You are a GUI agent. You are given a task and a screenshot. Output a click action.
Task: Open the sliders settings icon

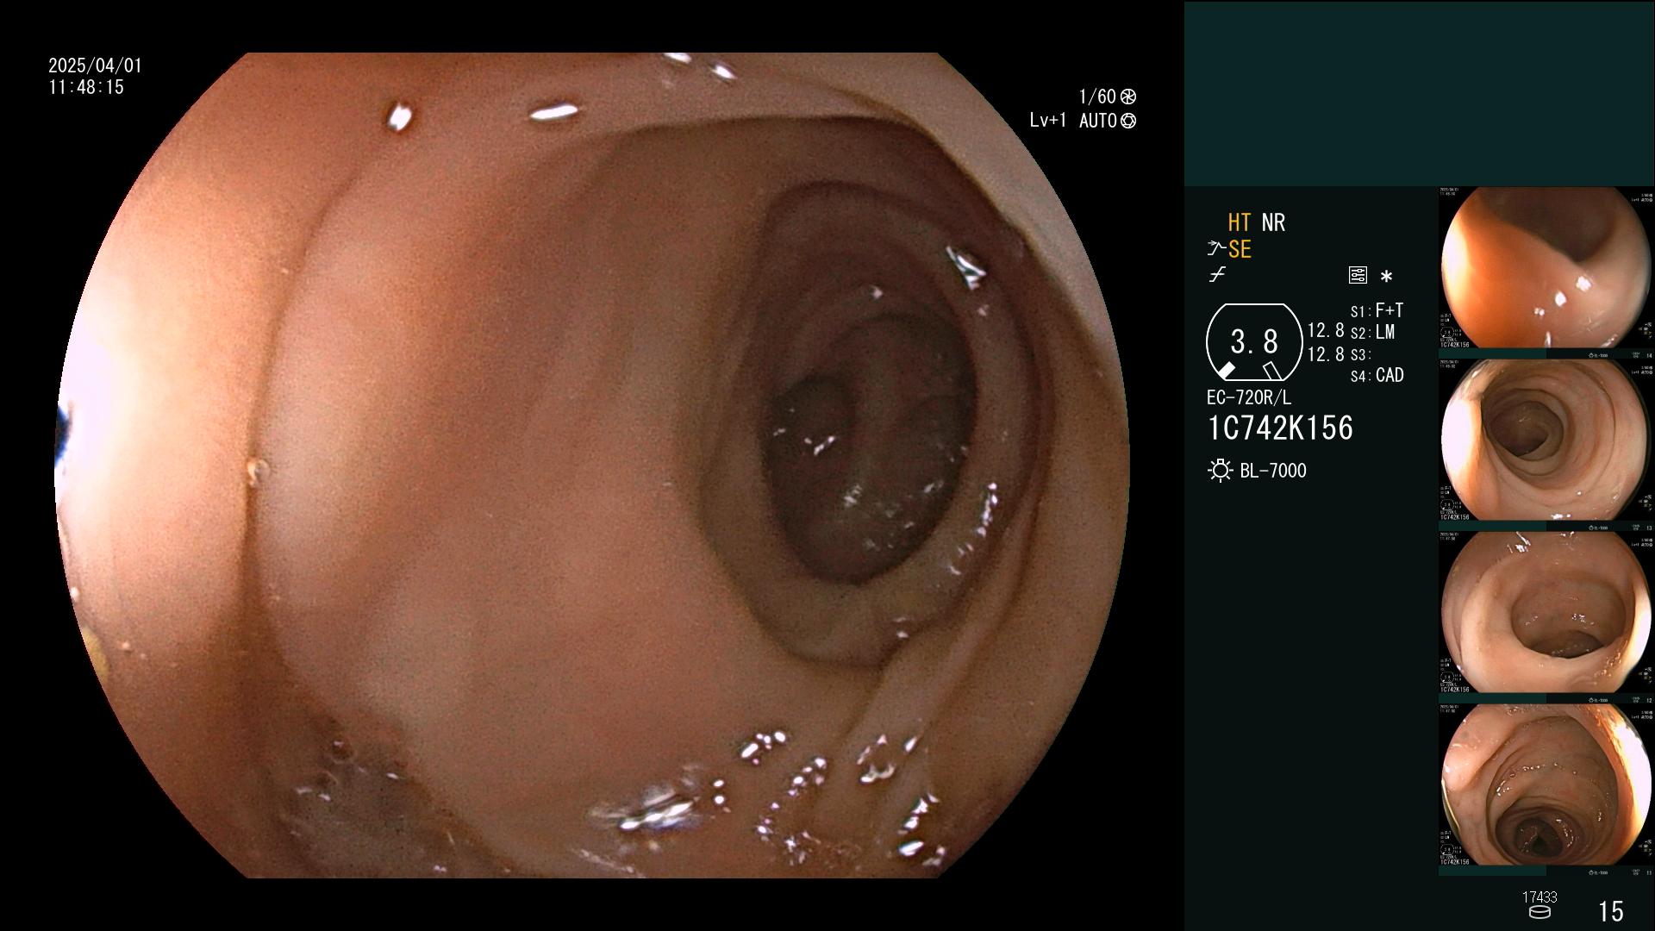pyautogui.click(x=1358, y=276)
